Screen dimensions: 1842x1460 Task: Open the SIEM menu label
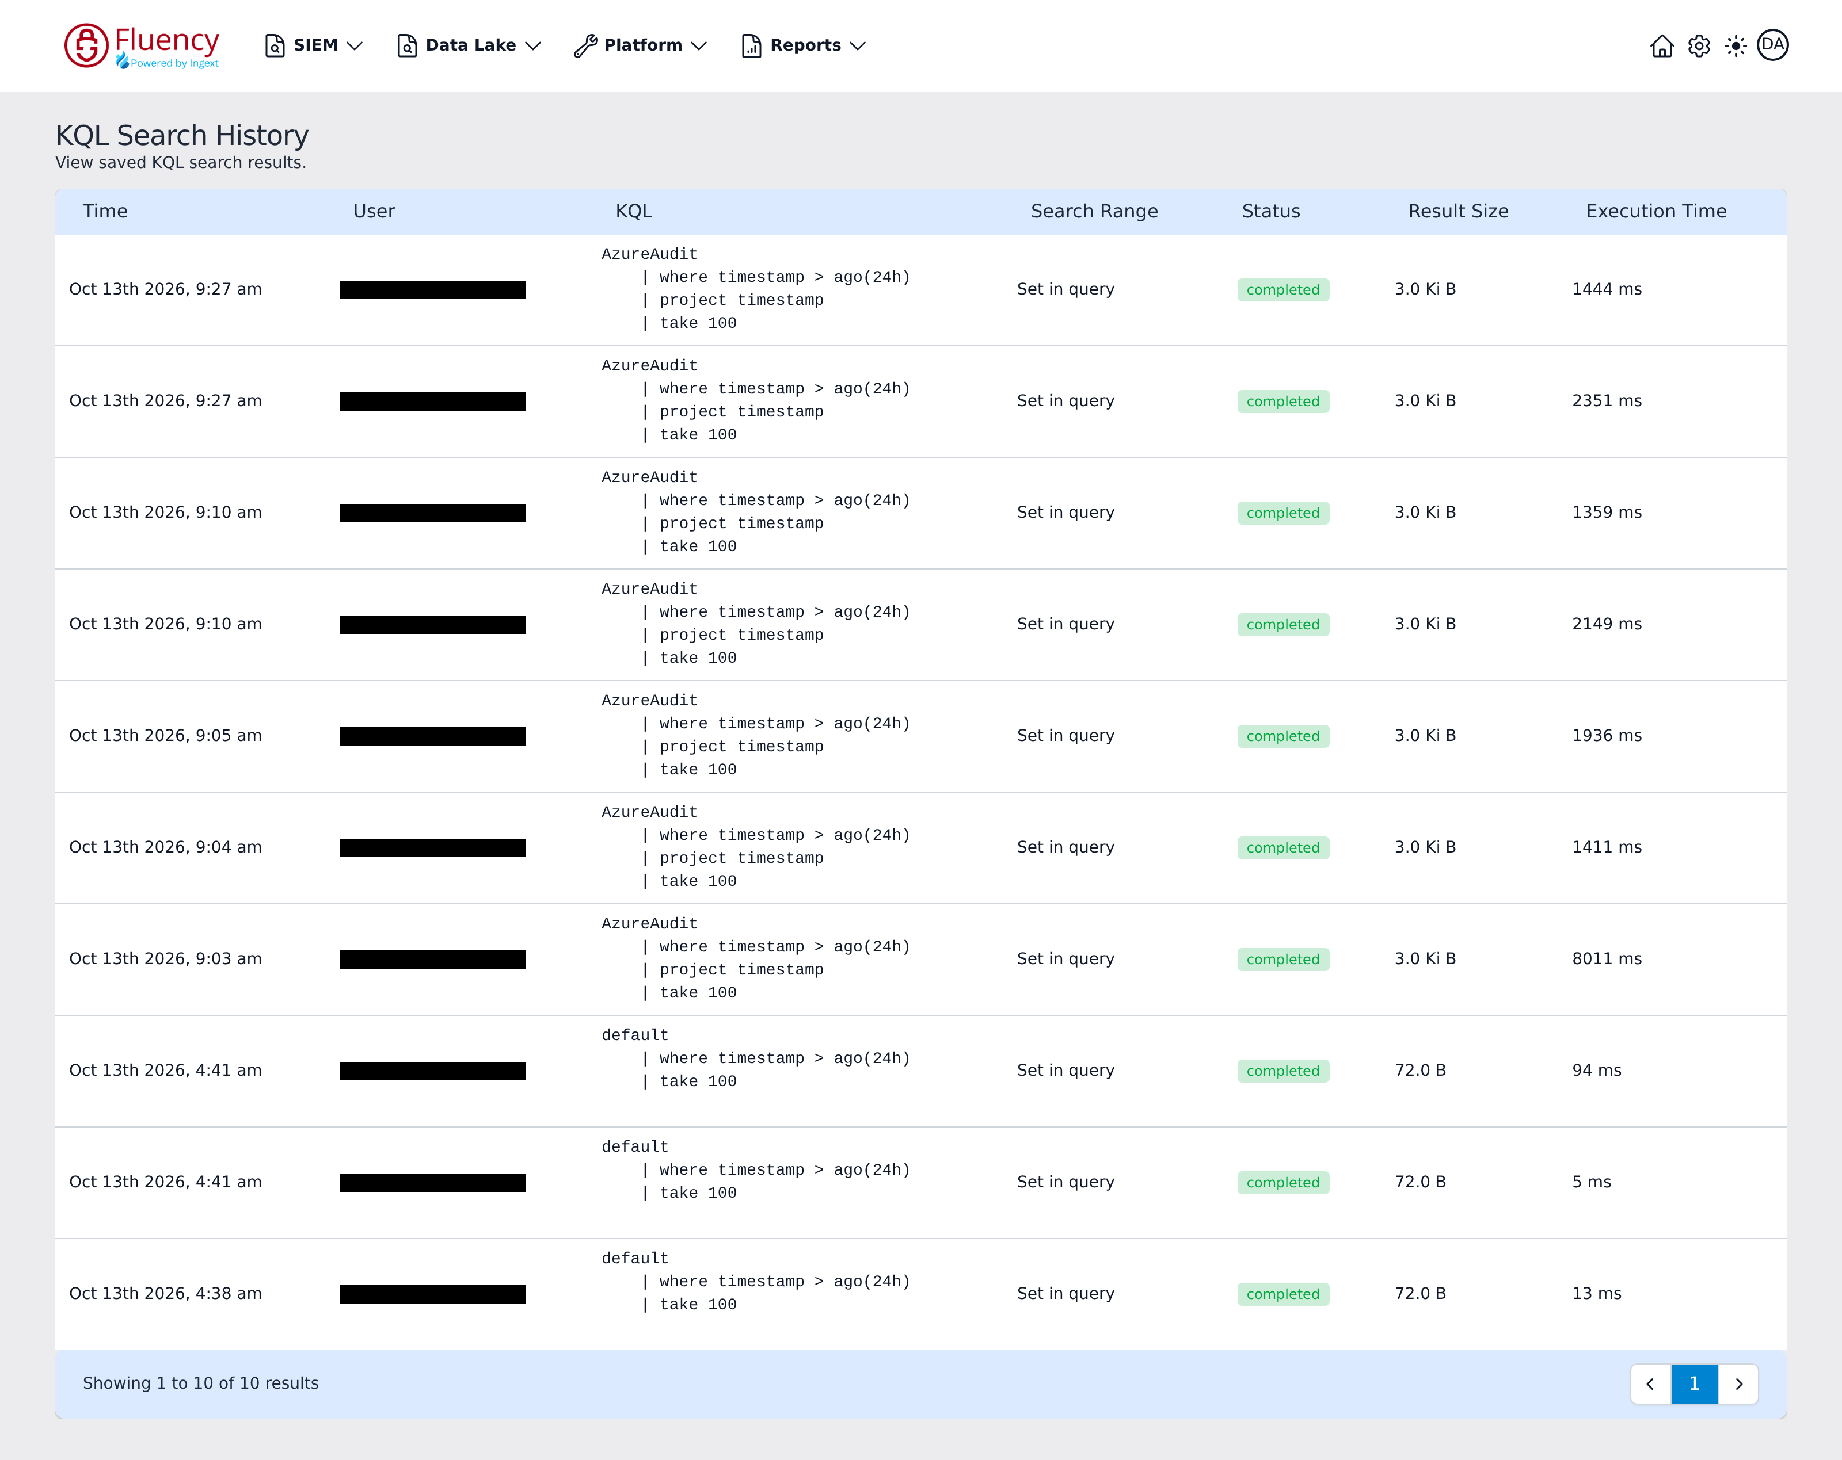315,45
